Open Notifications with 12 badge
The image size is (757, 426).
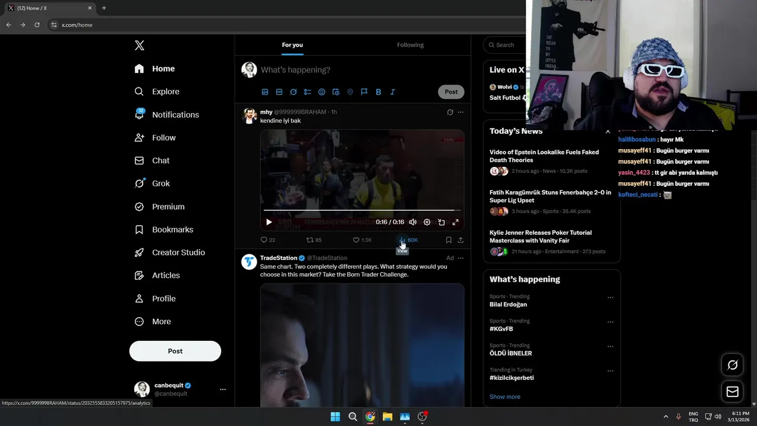(x=167, y=114)
